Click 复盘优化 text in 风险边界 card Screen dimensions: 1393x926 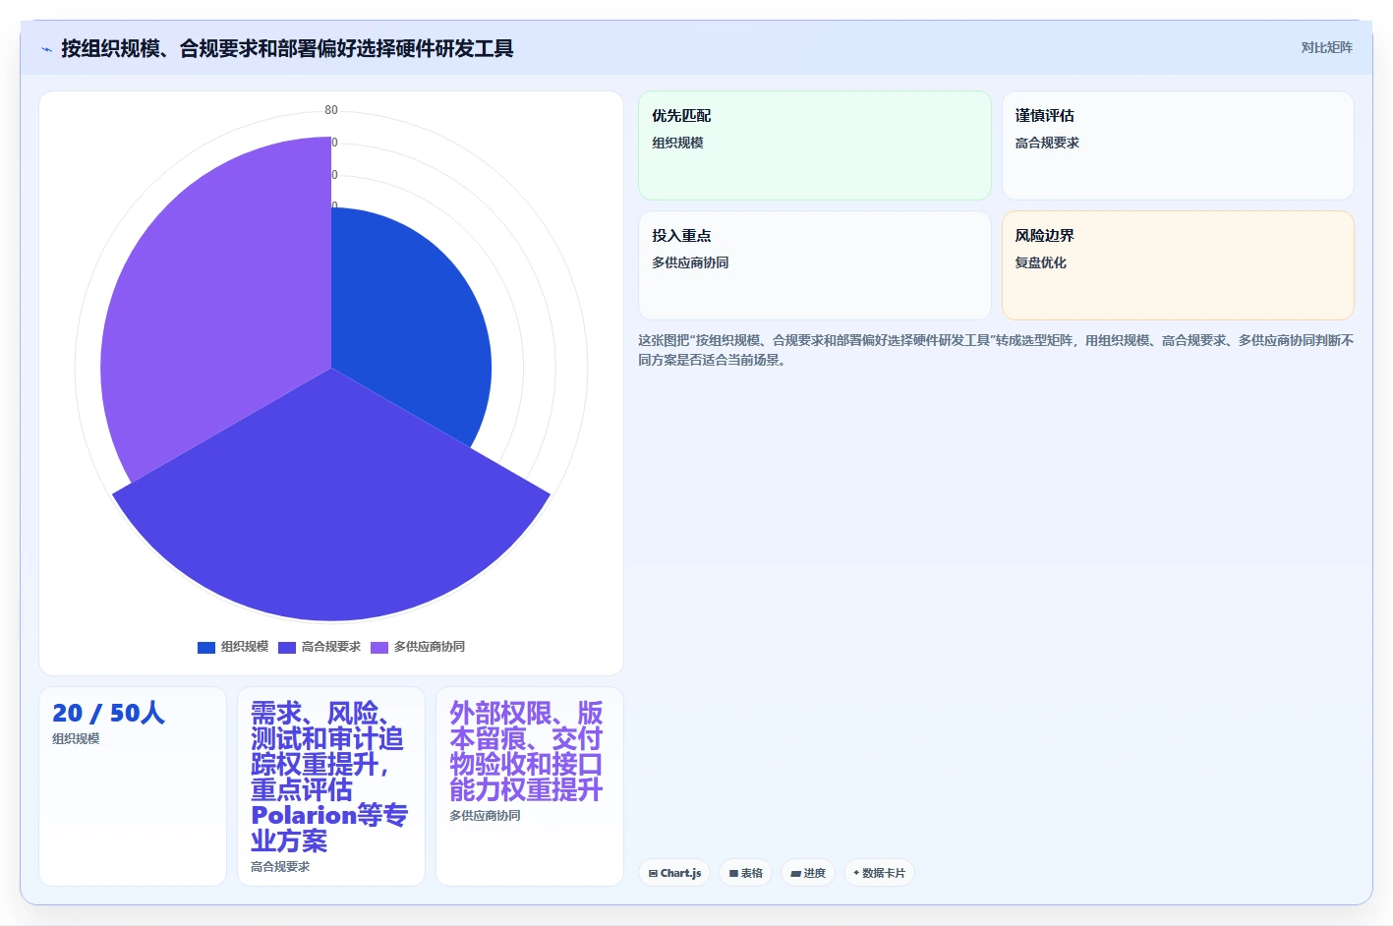click(x=1040, y=262)
